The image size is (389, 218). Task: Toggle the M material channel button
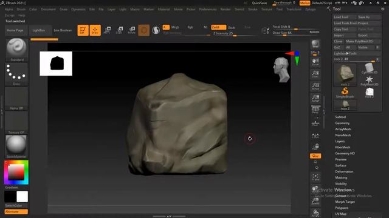click(x=205, y=27)
